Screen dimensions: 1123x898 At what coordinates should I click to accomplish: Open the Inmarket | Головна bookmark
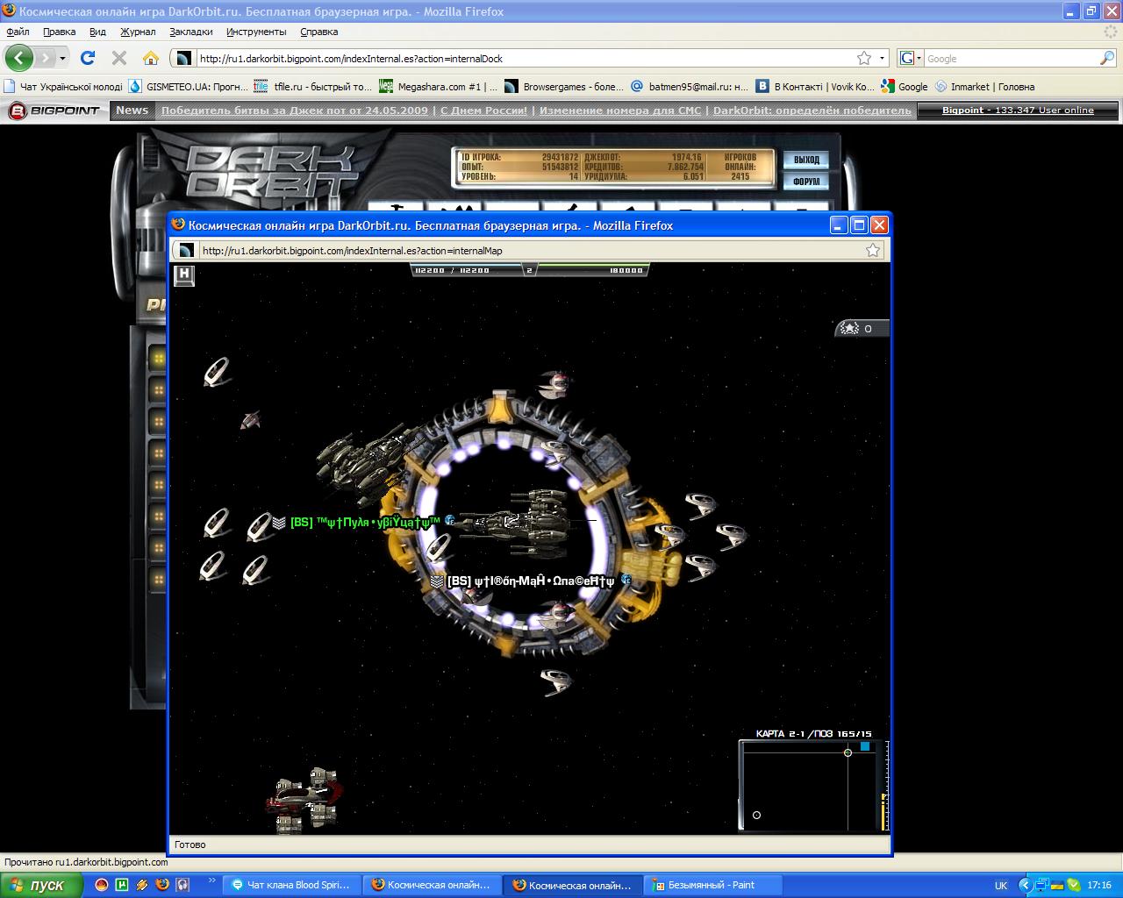[984, 87]
